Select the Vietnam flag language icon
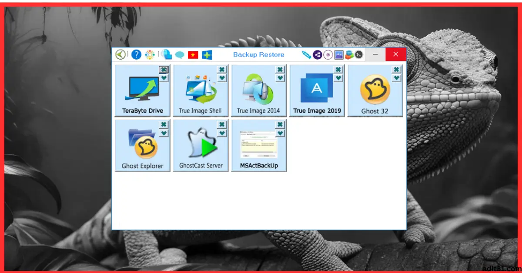 [x=193, y=55]
